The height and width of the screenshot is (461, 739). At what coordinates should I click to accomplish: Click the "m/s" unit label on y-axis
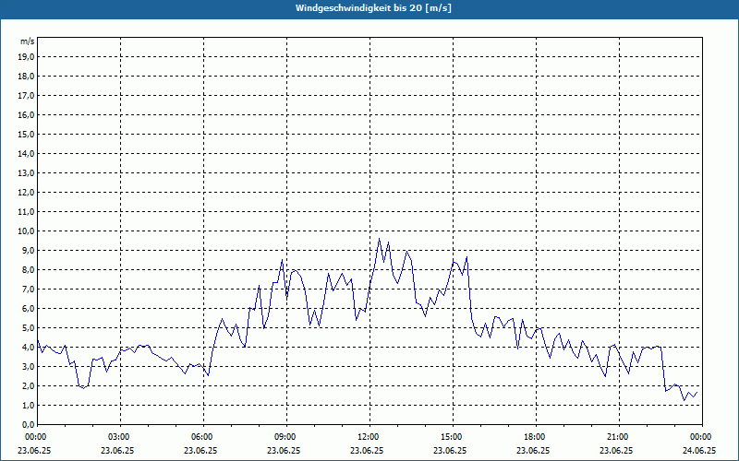27,41
